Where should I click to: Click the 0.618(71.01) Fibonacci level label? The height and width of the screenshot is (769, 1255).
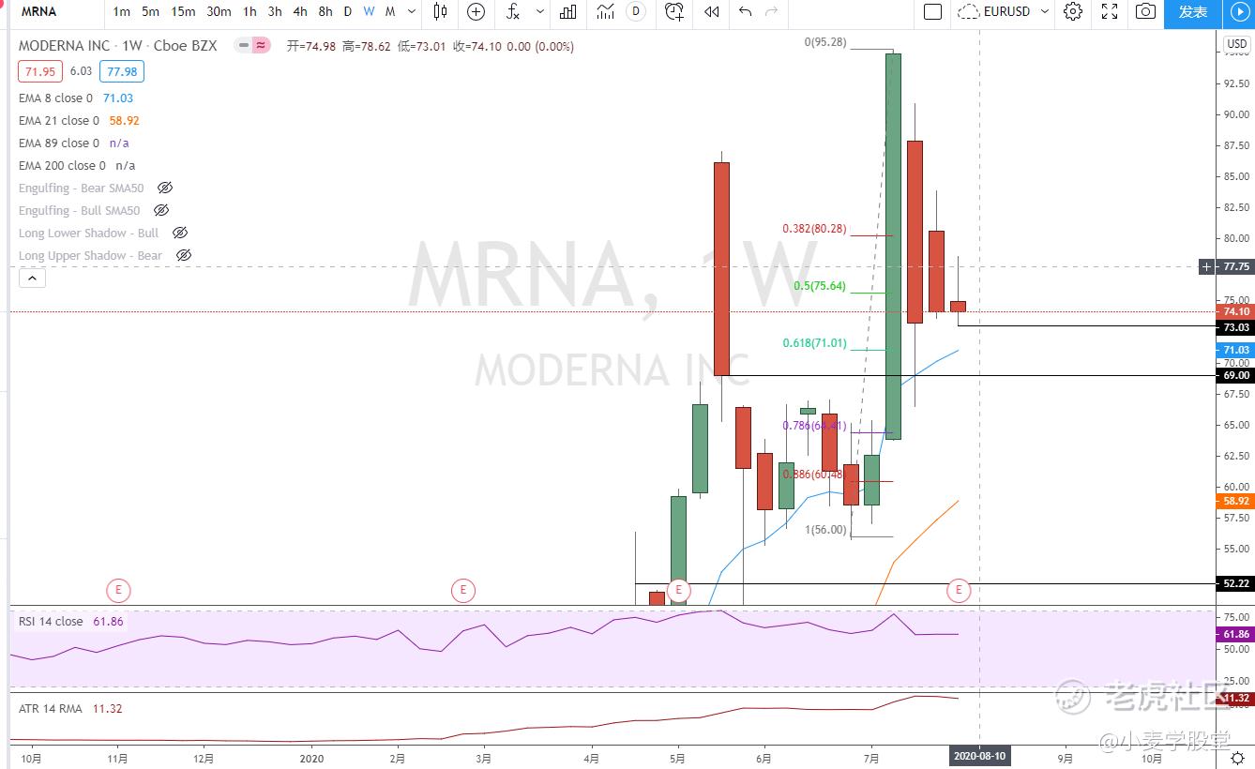815,343
